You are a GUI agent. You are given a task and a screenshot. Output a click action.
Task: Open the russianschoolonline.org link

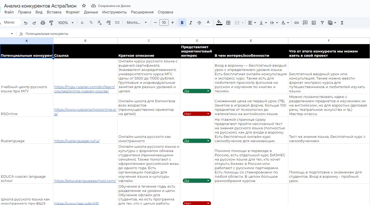(x=85, y=112)
